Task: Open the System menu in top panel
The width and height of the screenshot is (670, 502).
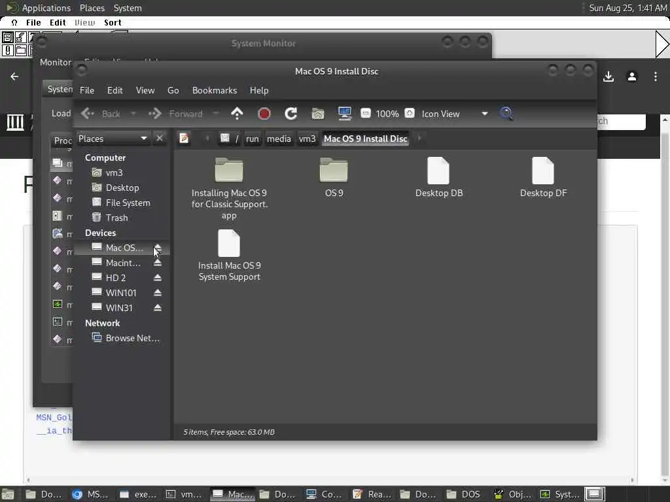Action: [128, 8]
